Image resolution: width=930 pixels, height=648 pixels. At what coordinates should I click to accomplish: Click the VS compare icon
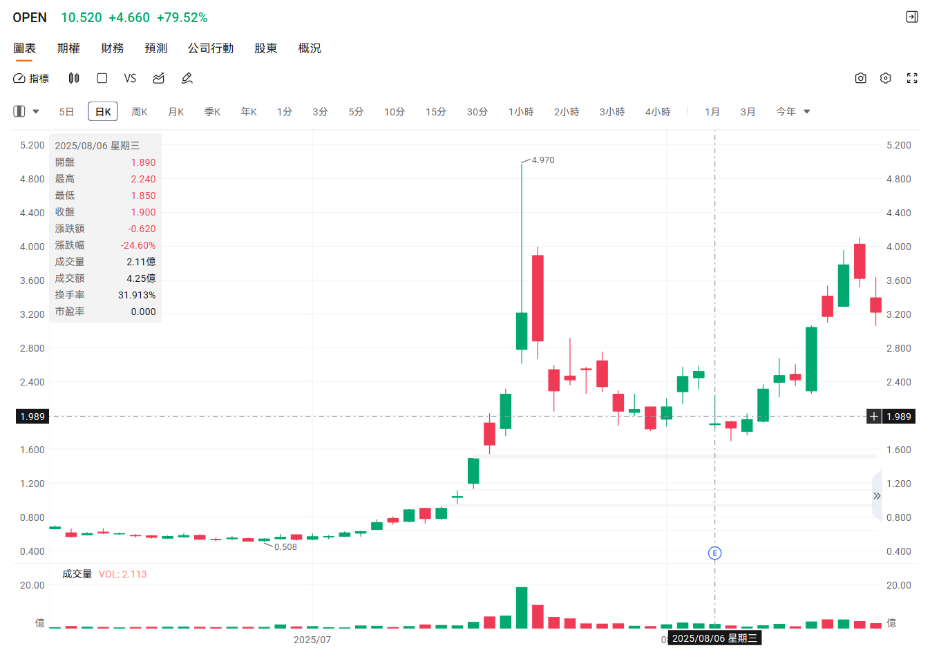130,79
